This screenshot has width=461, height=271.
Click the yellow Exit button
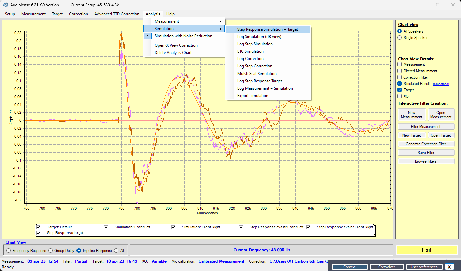click(427, 250)
